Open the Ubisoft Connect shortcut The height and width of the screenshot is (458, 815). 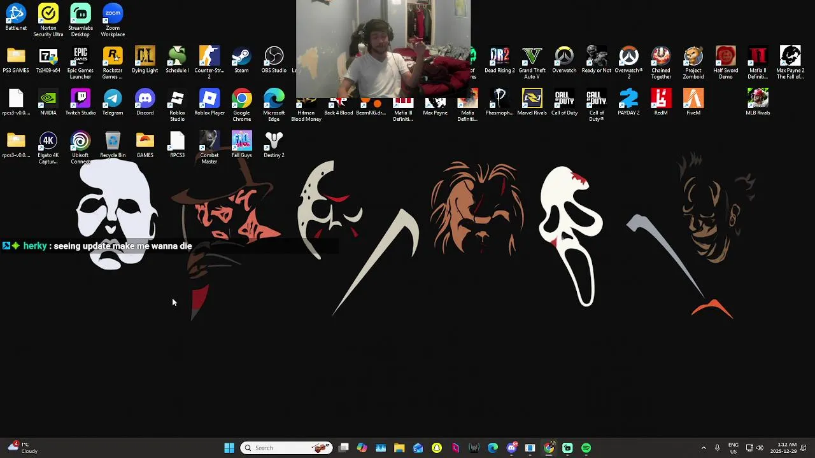coord(80,148)
